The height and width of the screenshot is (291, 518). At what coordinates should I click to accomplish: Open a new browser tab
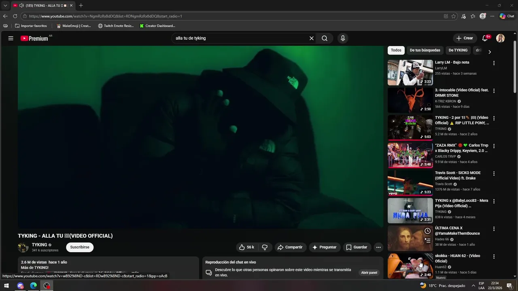[x=81, y=6]
